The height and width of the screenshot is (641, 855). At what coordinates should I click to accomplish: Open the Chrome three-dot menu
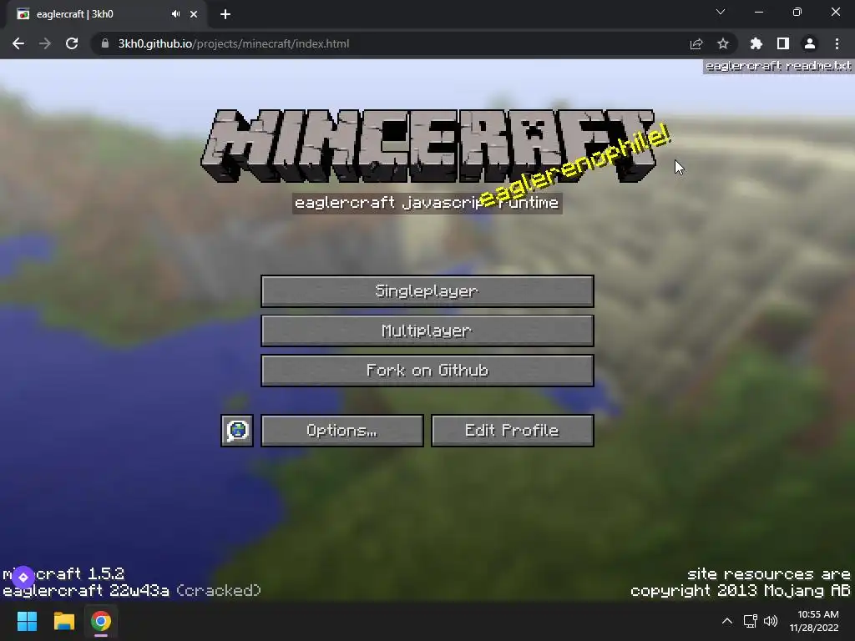click(x=837, y=43)
